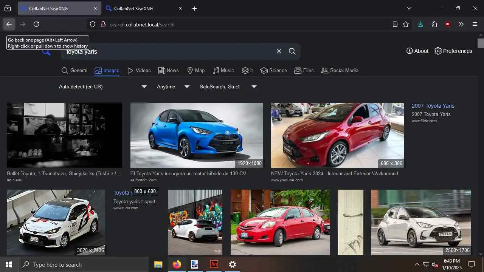The width and height of the screenshot is (484, 272).
Task: Open the narrow scroll painting thumbnail
Action: point(351,222)
